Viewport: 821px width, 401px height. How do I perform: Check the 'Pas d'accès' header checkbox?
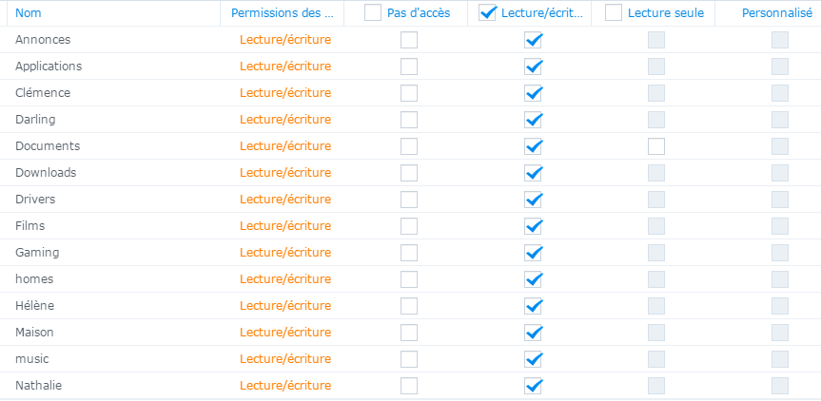373,12
